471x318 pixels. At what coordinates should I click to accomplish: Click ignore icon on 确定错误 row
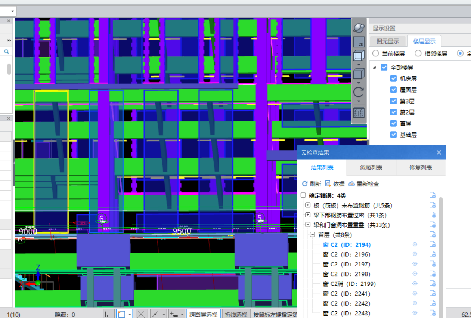point(433,195)
